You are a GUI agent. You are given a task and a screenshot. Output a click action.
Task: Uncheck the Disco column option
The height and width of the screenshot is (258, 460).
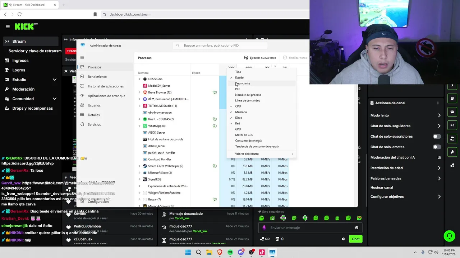(x=261, y=118)
